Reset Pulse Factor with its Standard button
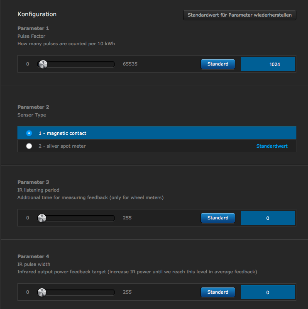 click(x=218, y=64)
